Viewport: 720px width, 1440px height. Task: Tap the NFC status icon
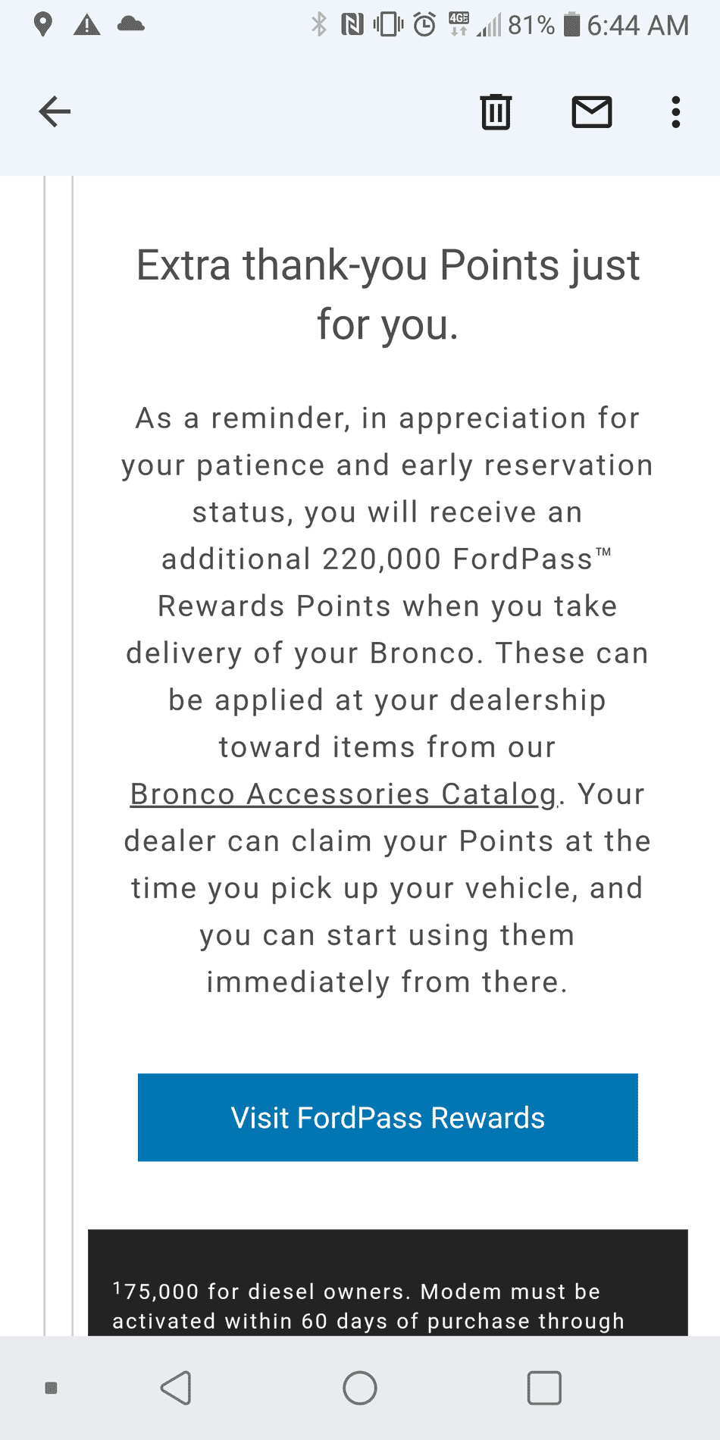tap(352, 25)
